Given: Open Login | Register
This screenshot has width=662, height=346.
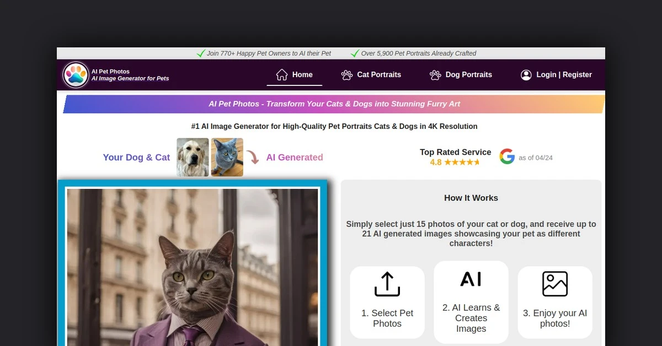Looking at the screenshot, I should click(564, 74).
